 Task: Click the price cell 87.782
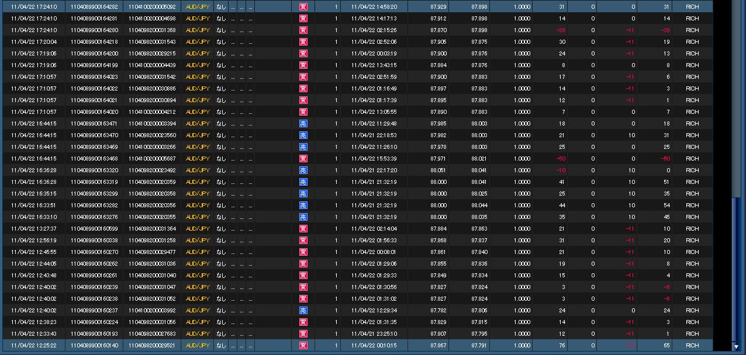[x=438, y=311]
